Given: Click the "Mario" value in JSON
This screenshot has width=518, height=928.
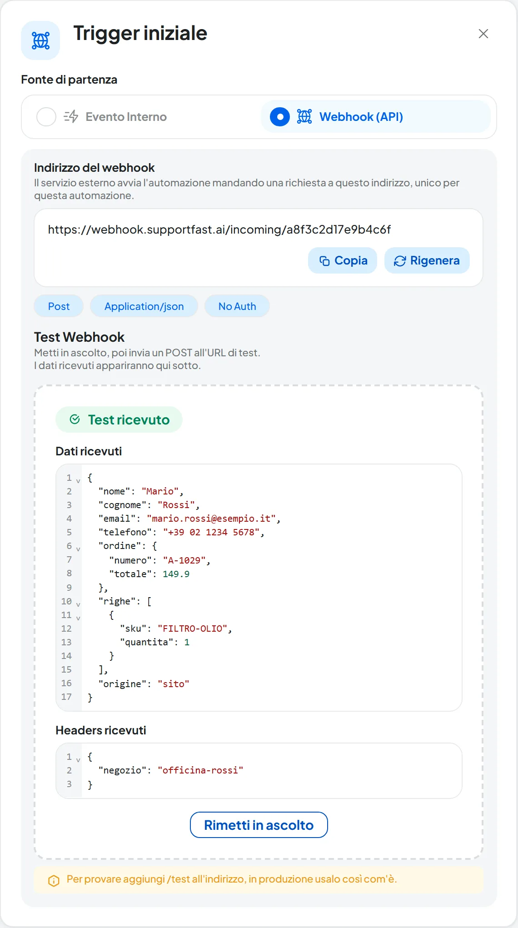Looking at the screenshot, I should [x=160, y=491].
